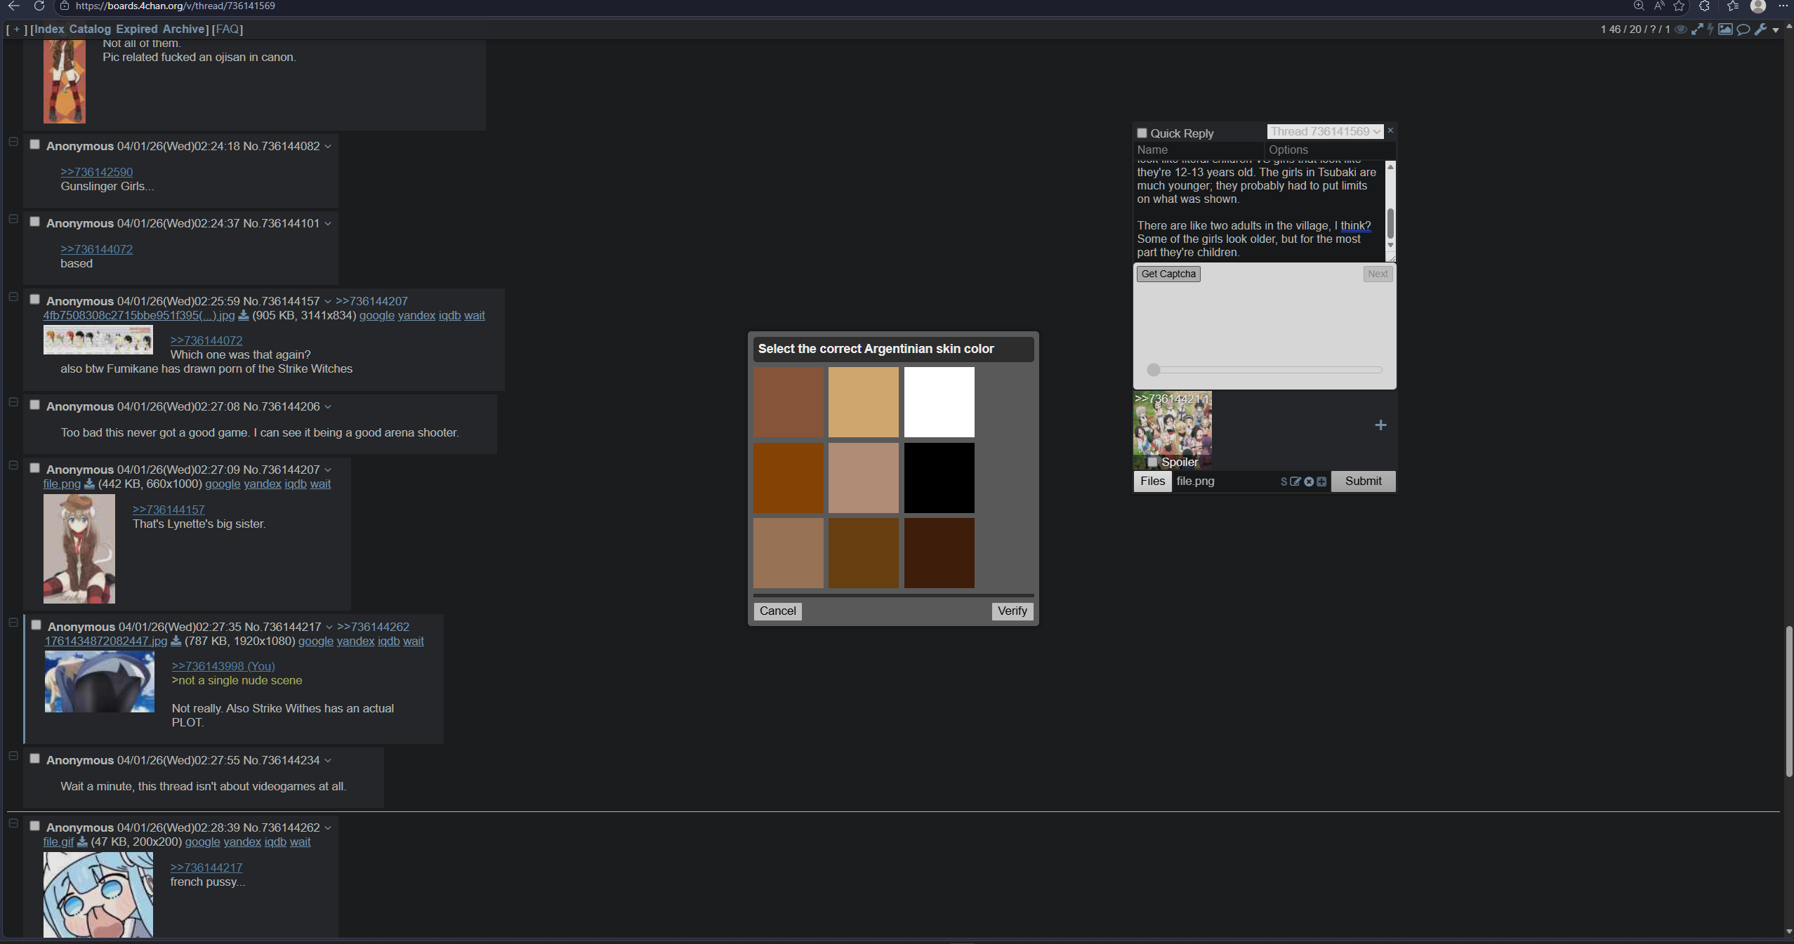Remove file.png with the circled X icon
Screen dimensions: 1794x944
coord(1309,481)
